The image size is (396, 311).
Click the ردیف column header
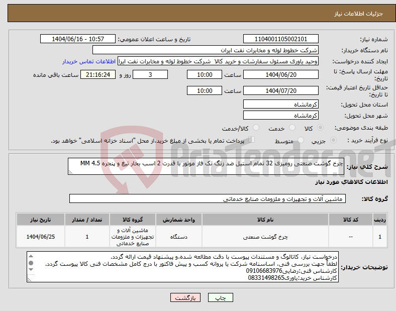tap(380, 220)
